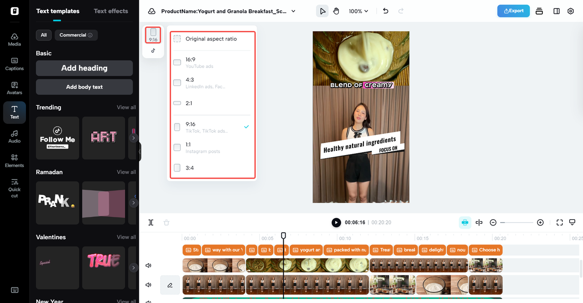Open the Avatars panel
This screenshot has height=303, width=583.
[x=14, y=88]
